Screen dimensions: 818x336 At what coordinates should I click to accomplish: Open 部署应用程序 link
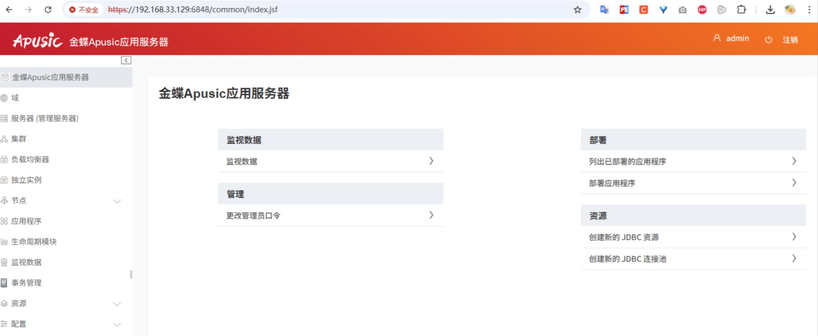click(612, 183)
